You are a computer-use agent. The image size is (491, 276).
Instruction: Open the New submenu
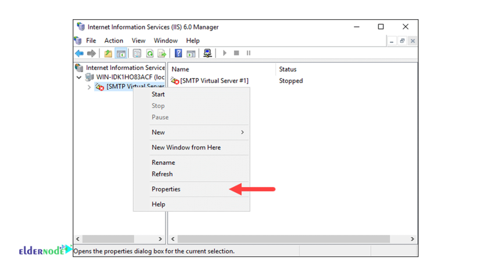158,132
